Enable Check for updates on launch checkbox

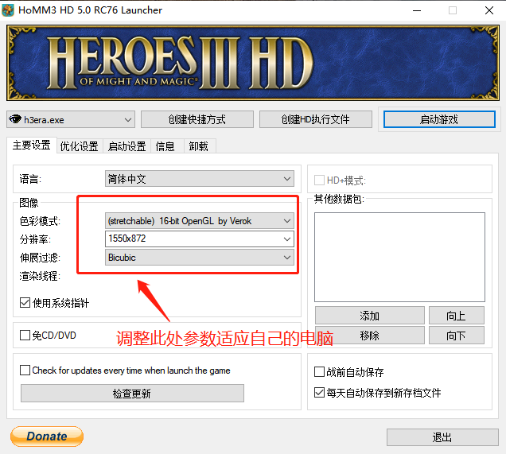tap(25, 370)
